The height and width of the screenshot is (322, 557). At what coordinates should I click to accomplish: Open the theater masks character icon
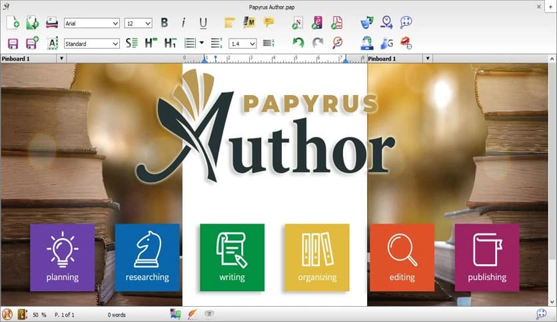tap(366, 23)
